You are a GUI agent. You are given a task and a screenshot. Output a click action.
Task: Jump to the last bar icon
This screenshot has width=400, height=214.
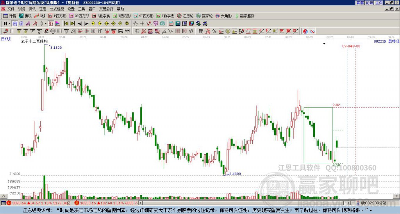pos(73,24)
